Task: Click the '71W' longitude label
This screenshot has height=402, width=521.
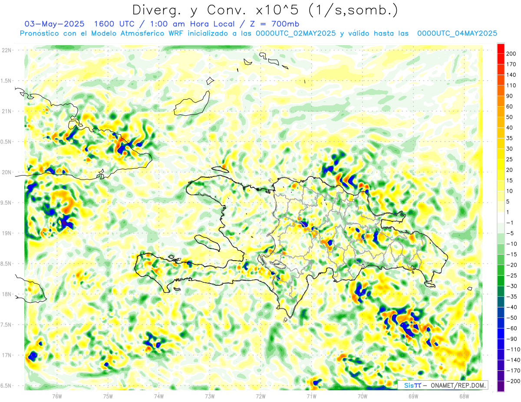Action: point(311,396)
